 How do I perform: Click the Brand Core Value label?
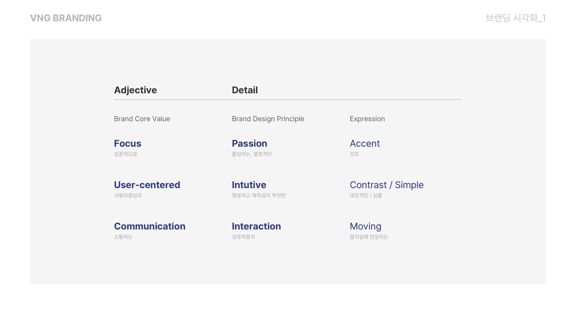(x=142, y=119)
